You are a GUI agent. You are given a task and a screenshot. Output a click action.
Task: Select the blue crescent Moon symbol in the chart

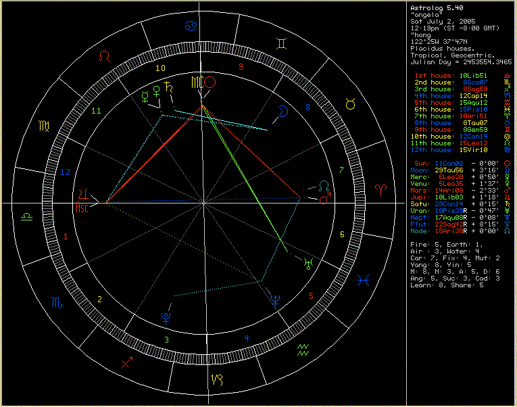(x=283, y=111)
